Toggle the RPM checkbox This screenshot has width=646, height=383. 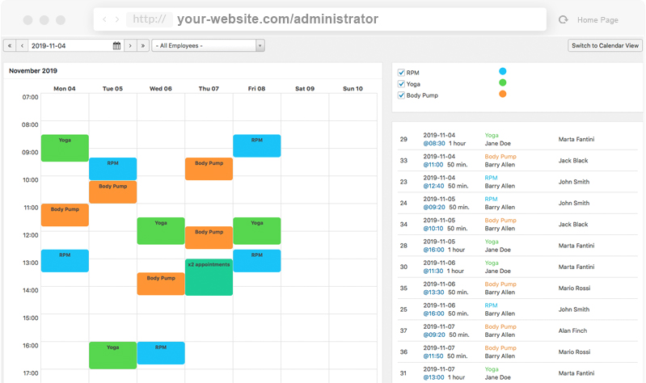(x=401, y=73)
